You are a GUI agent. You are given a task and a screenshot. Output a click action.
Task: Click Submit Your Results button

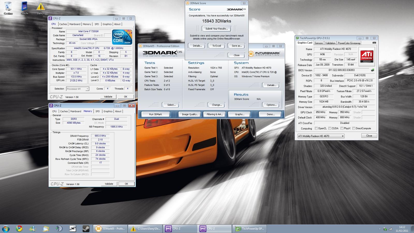tap(217, 29)
